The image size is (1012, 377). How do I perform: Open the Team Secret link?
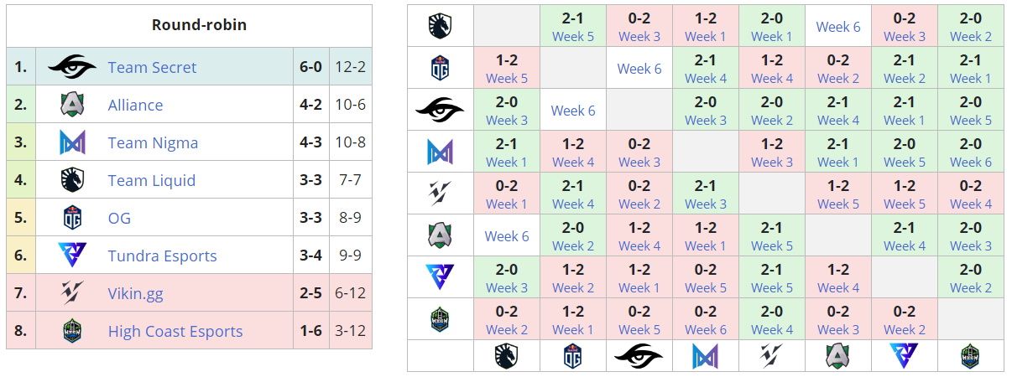pos(152,67)
